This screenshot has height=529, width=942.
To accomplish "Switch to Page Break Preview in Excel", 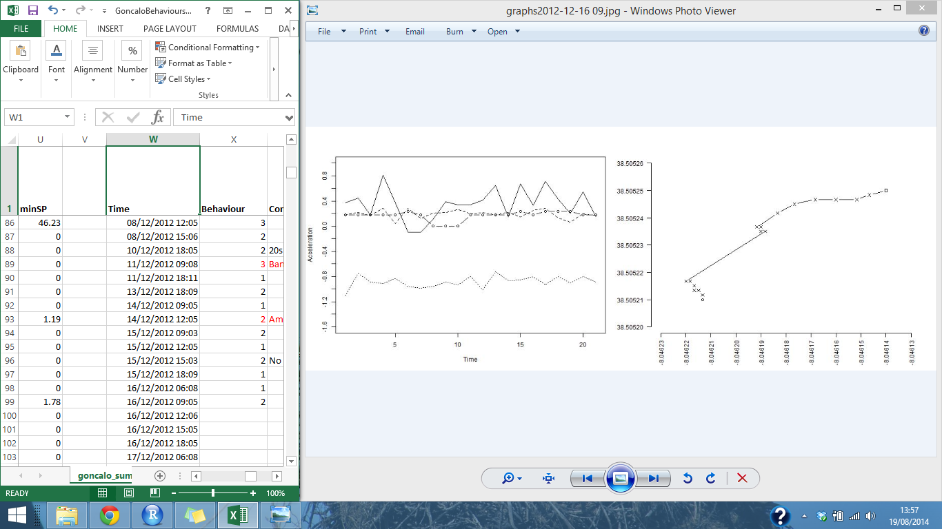I will 155,493.
